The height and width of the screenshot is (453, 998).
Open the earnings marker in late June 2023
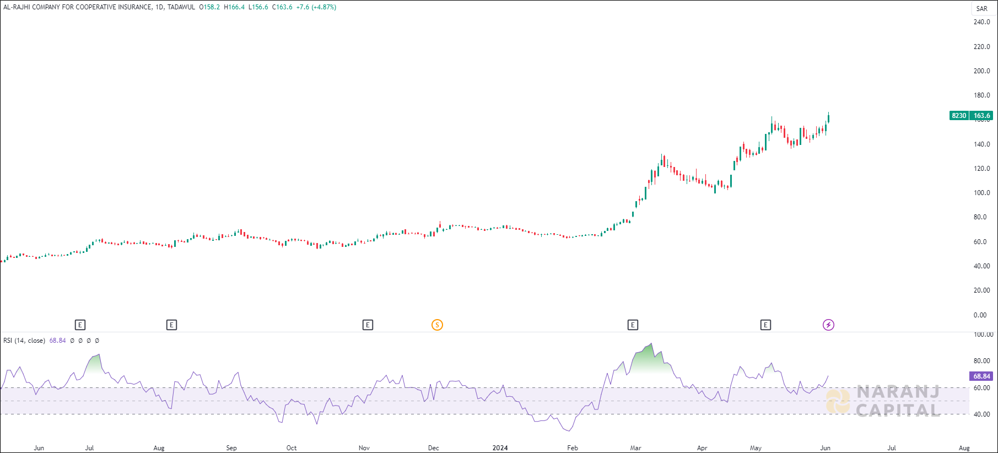pyautogui.click(x=80, y=325)
